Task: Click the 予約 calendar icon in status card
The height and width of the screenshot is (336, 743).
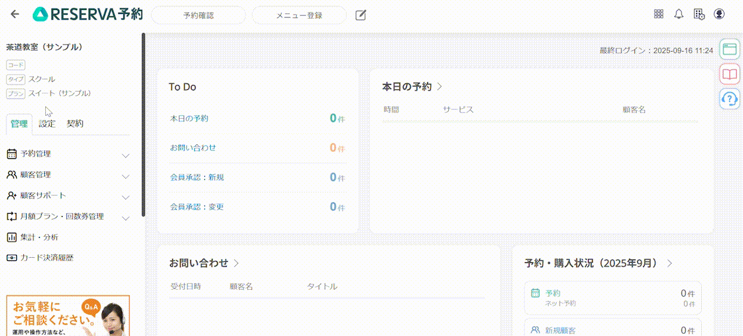Action: [535, 293]
